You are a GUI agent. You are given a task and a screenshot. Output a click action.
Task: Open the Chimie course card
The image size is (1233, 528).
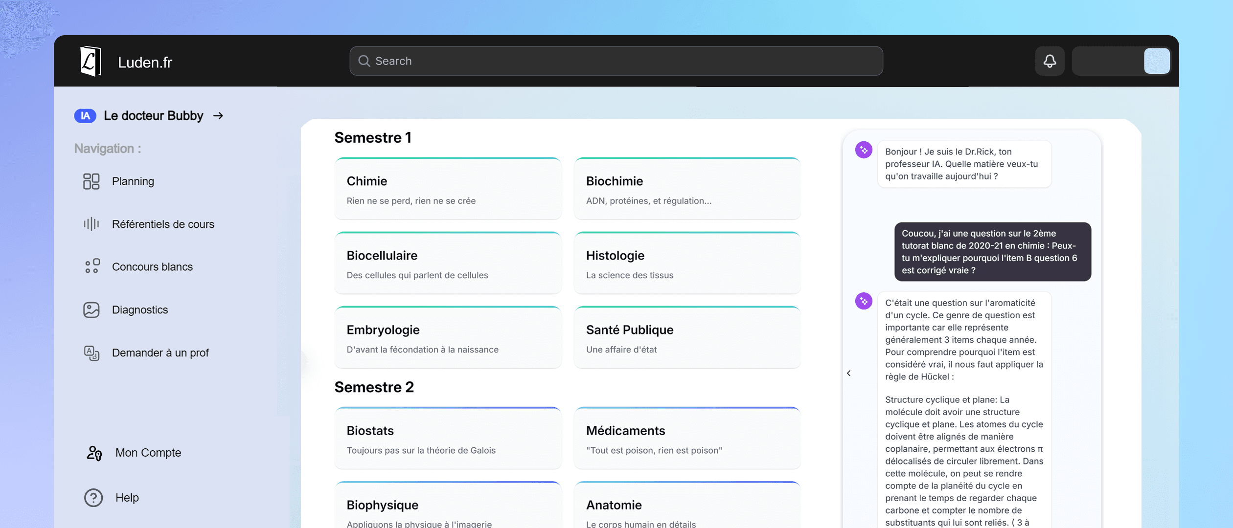click(447, 188)
